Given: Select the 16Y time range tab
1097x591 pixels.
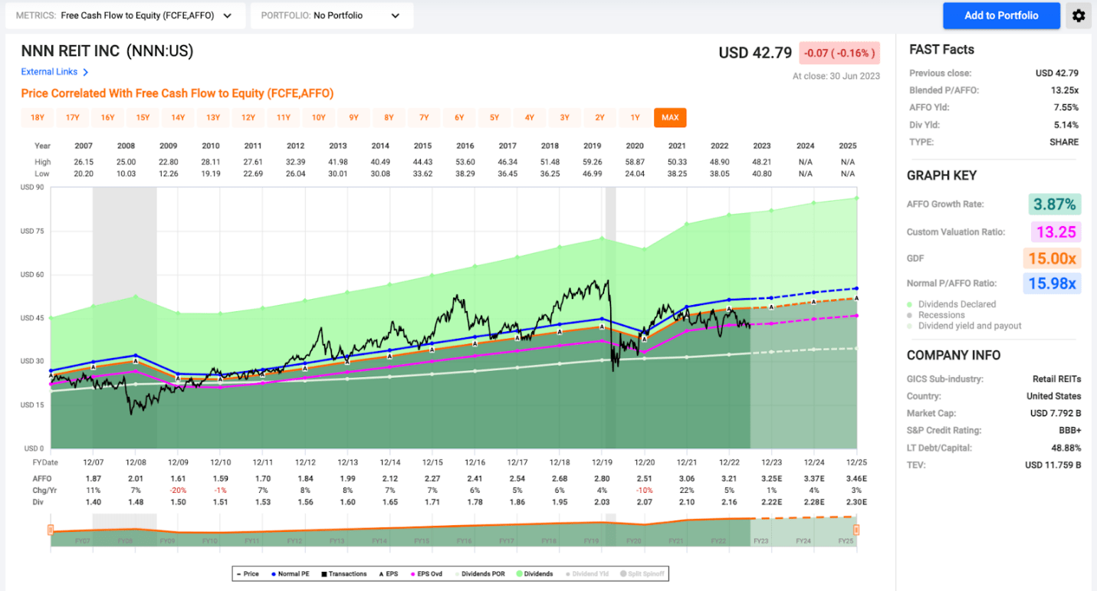Looking at the screenshot, I should click(x=108, y=117).
